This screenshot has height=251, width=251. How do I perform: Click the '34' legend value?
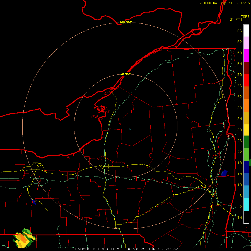[240, 119]
